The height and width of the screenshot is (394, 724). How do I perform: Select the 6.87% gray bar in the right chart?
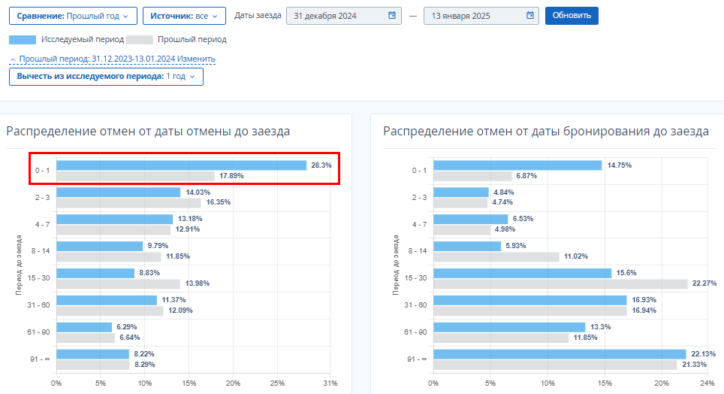(473, 176)
